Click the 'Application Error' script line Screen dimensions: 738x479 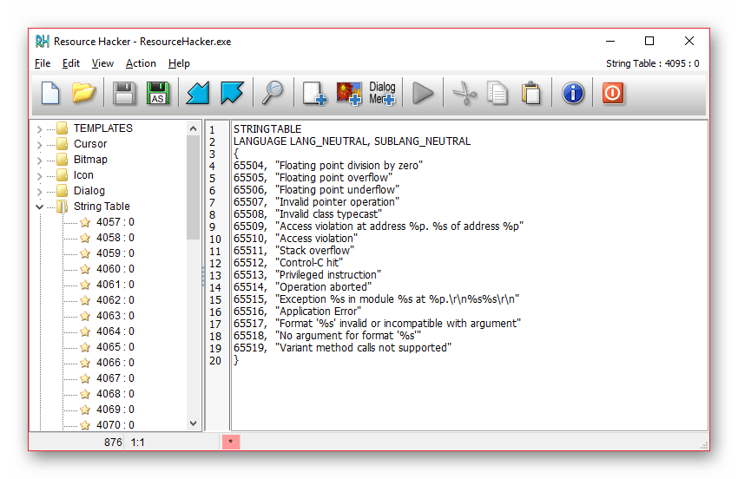pyautogui.click(x=298, y=311)
